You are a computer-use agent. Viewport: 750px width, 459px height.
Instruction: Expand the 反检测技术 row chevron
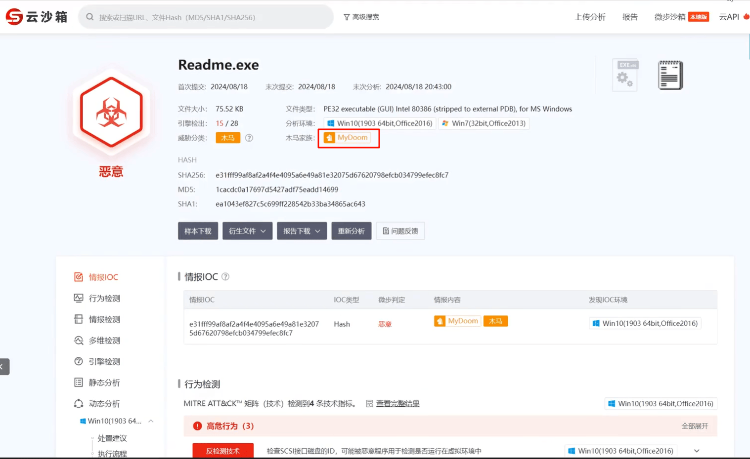pos(697,451)
